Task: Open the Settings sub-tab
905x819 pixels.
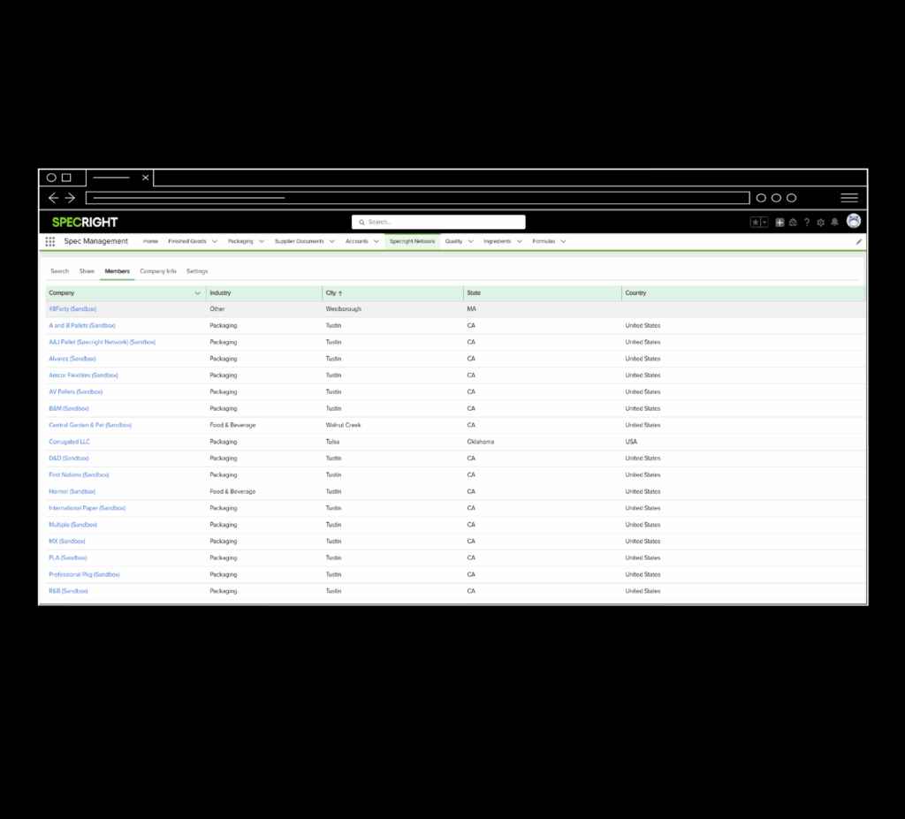Action: coord(197,271)
